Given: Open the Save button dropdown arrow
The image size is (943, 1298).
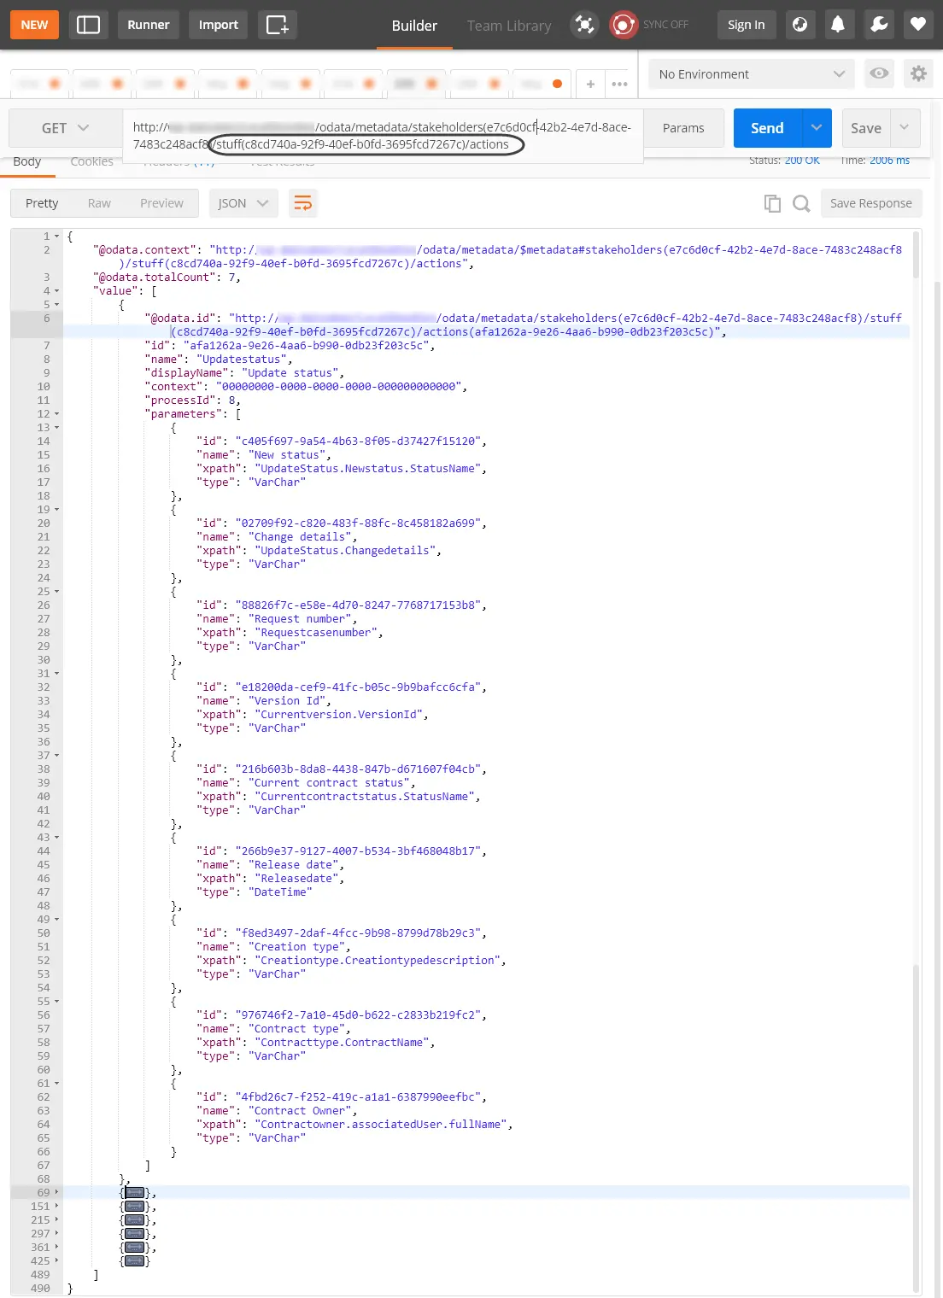Looking at the screenshot, I should pyautogui.click(x=905, y=128).
